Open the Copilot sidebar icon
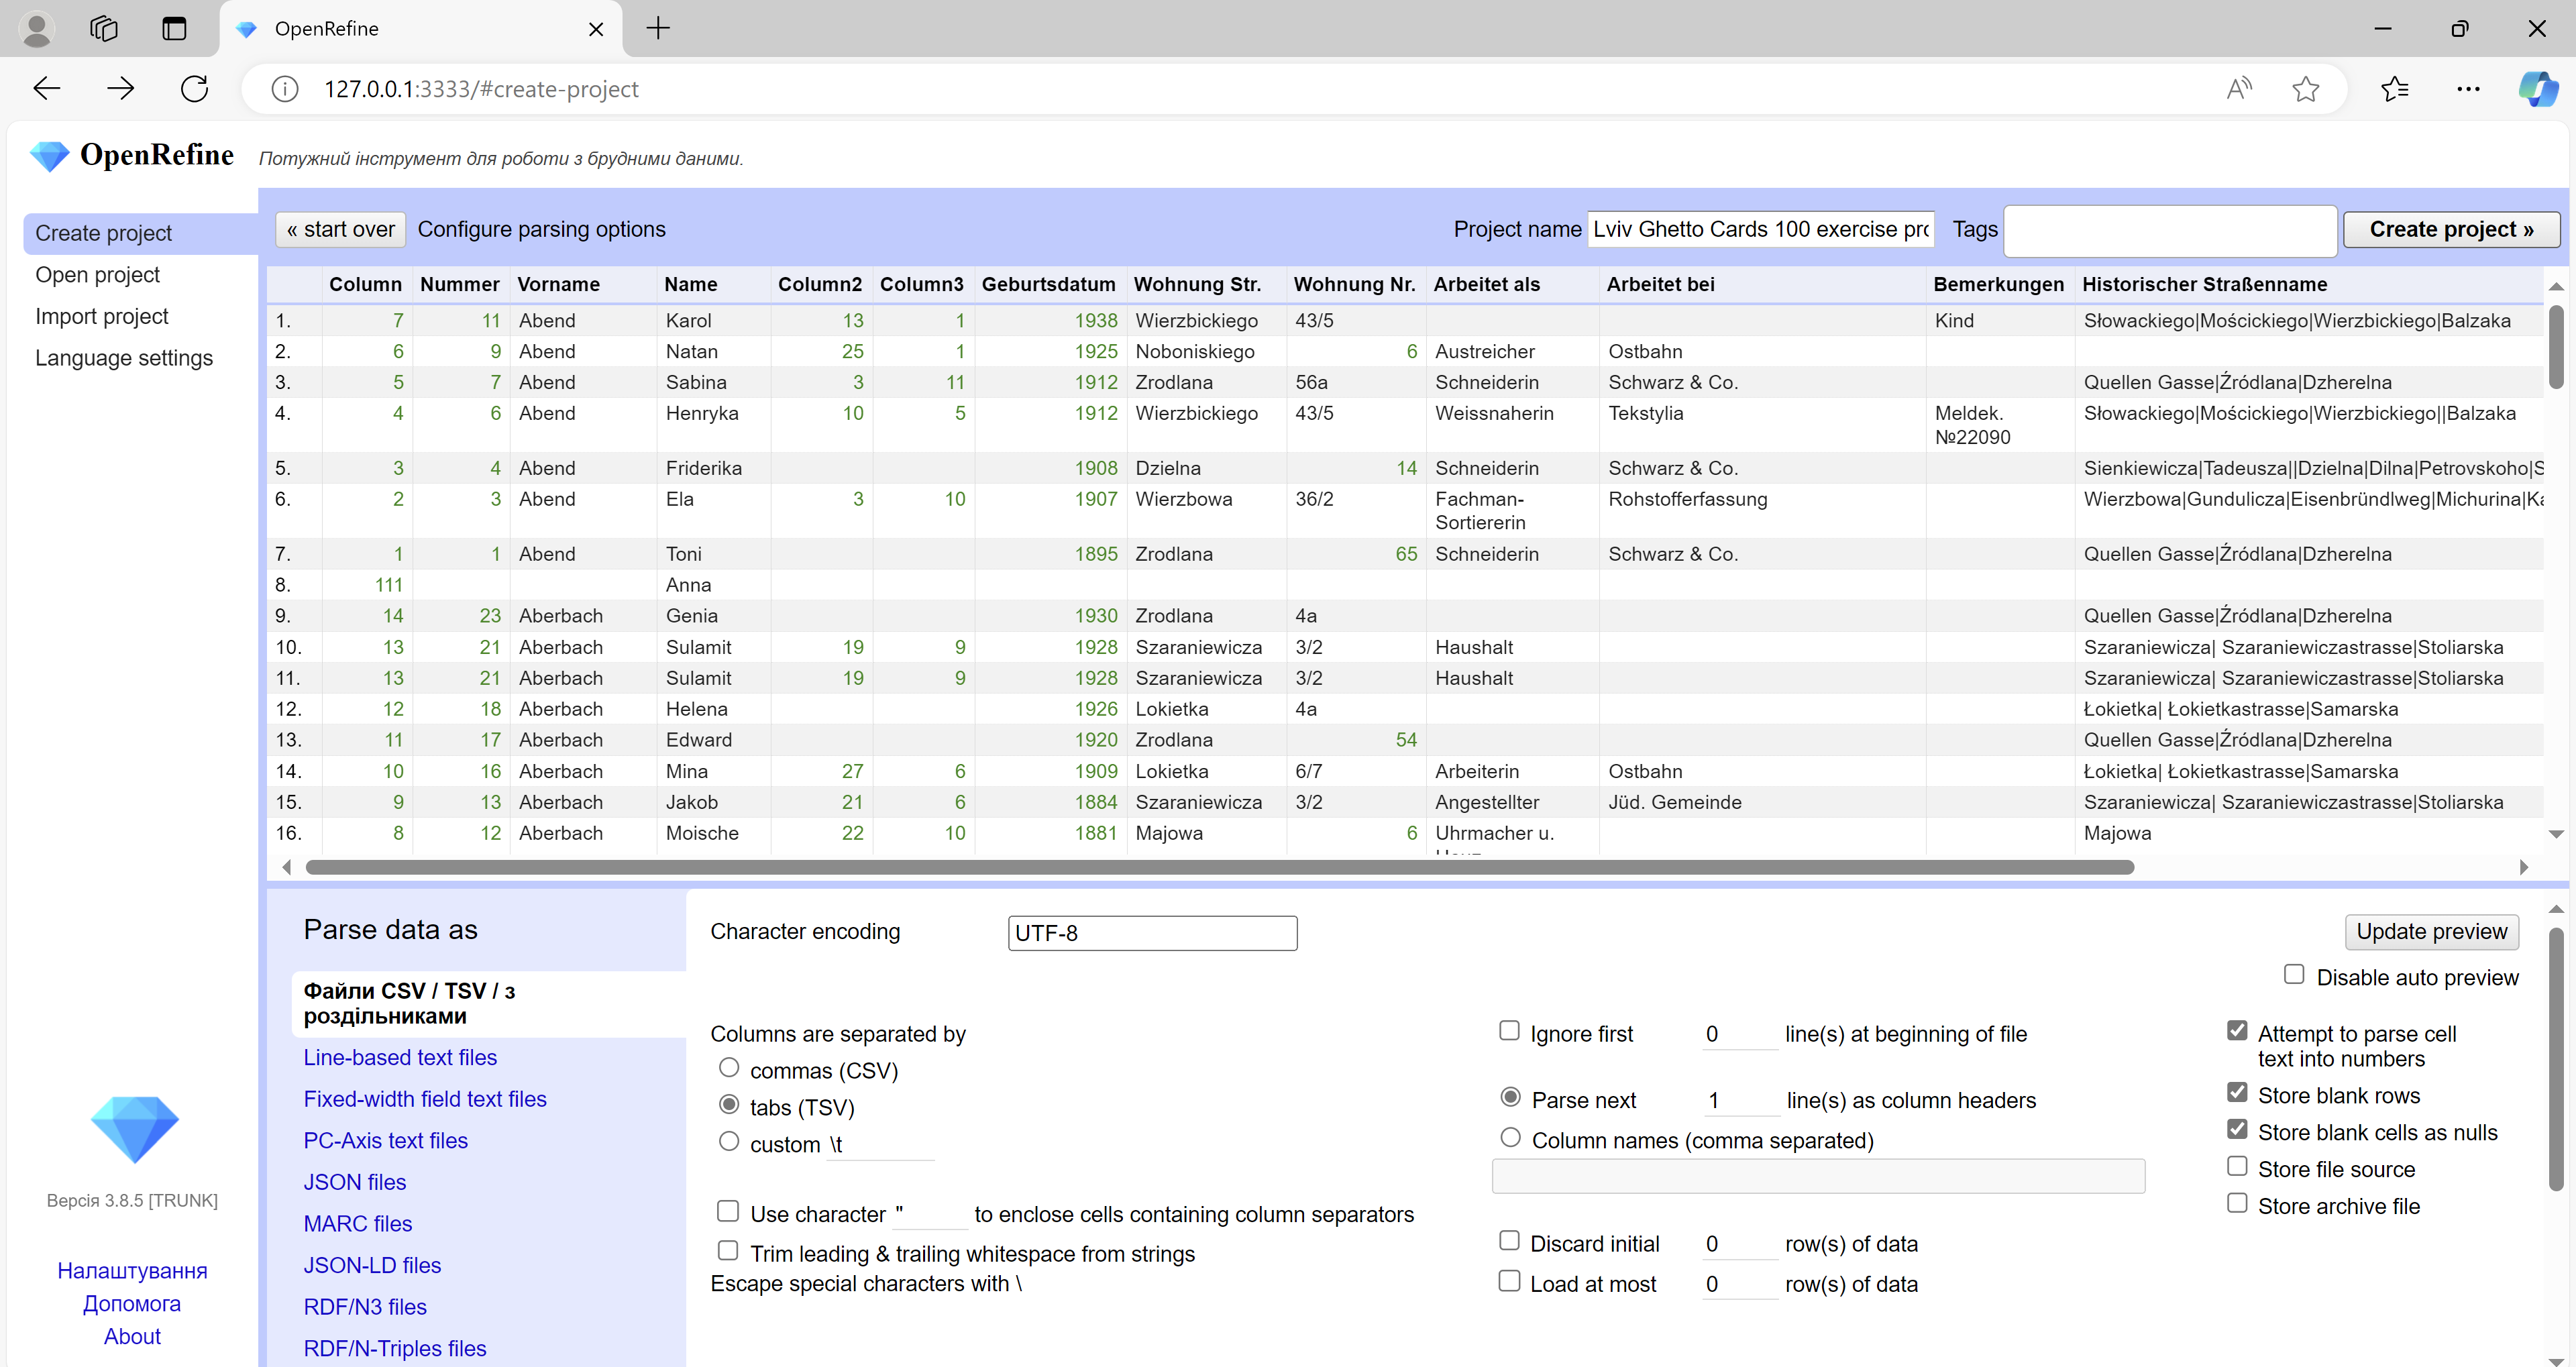The image size is (2576, 1367). (x=2538, y=88)
